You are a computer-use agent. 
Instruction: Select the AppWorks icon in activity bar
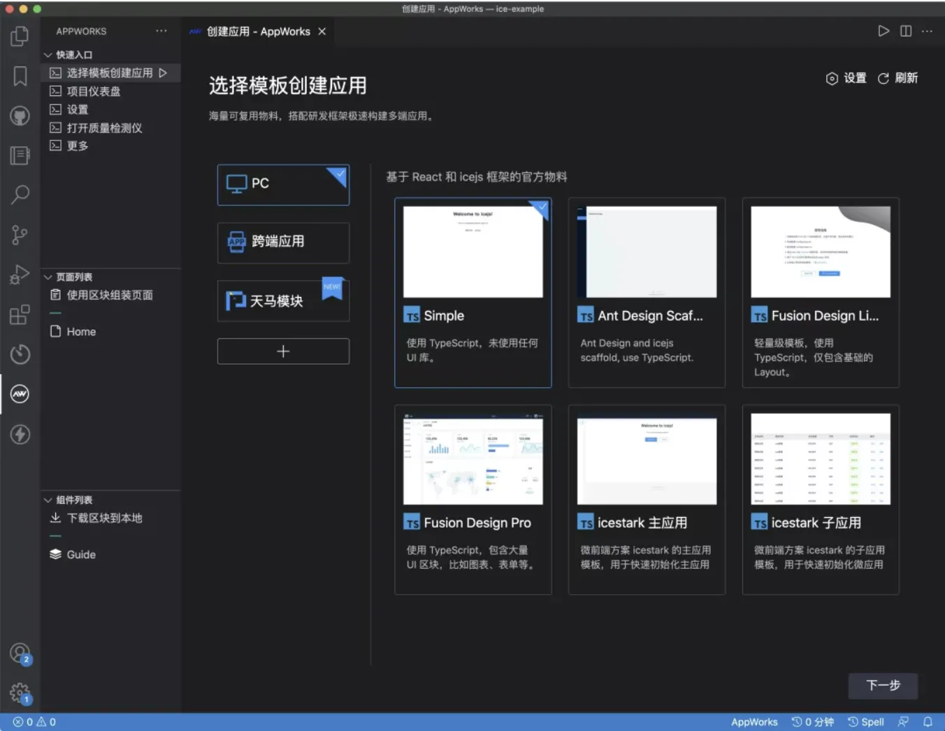[x=20, y=394]
